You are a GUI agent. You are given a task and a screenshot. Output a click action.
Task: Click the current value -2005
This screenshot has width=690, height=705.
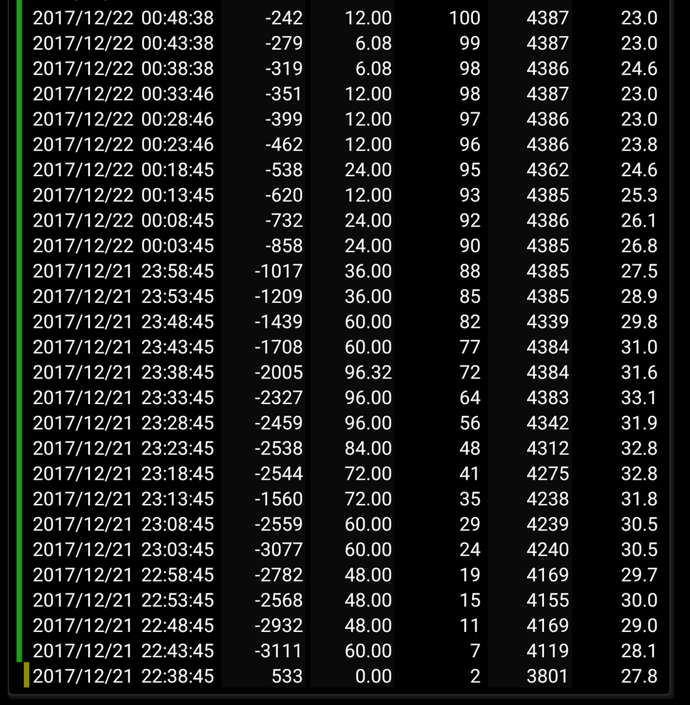click(x=279, y=372)
